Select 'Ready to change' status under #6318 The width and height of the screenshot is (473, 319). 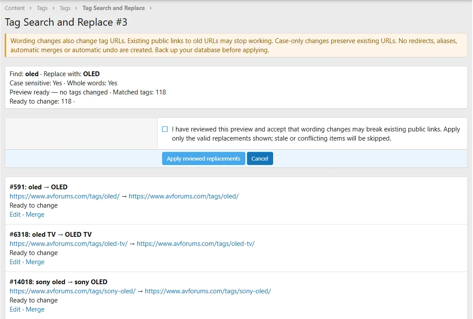pos(34,253)
